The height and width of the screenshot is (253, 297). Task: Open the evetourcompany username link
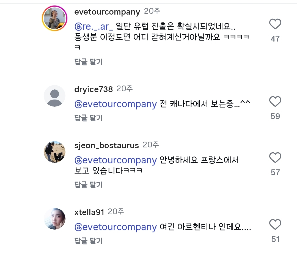107,12
